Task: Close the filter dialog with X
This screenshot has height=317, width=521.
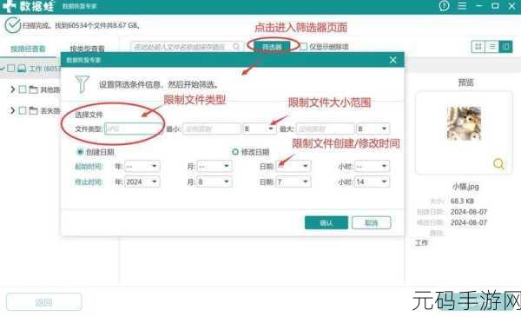Action: coord(392,60)
